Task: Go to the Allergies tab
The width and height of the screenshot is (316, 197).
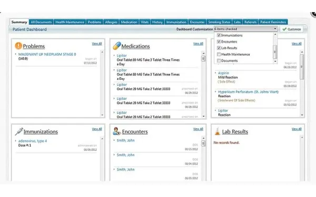Action: click(x=111, y=22)
